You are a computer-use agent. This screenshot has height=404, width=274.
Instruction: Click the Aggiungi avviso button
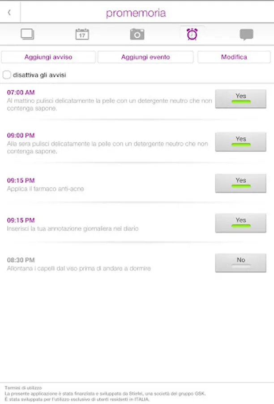[x=48, y=57]
